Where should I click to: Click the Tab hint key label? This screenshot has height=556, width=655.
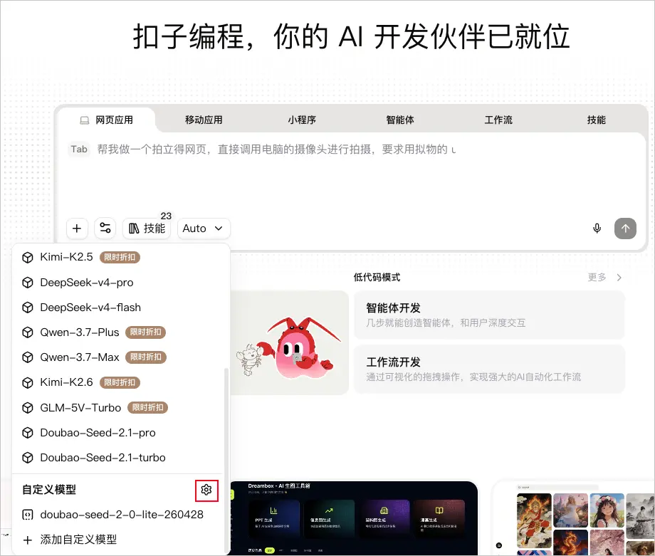(79, 149)
